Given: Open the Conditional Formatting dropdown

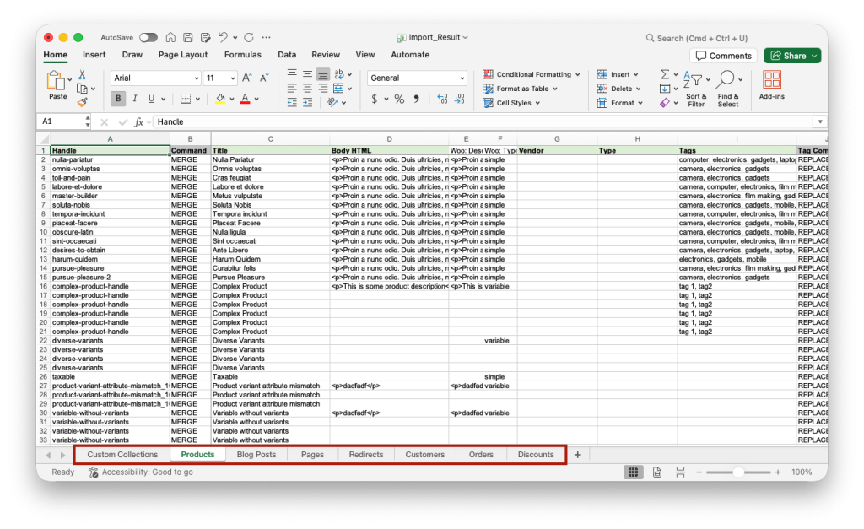Looking at the screenshot, I should [532, 74].
